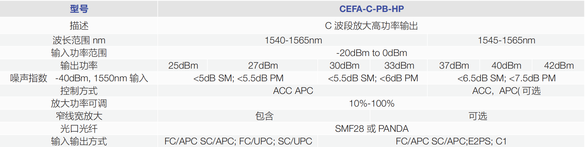This screenshot has width=585, height=147.
Task: Select the <5dB SM; <5.5dB PM cell
Action: point(238,78)
